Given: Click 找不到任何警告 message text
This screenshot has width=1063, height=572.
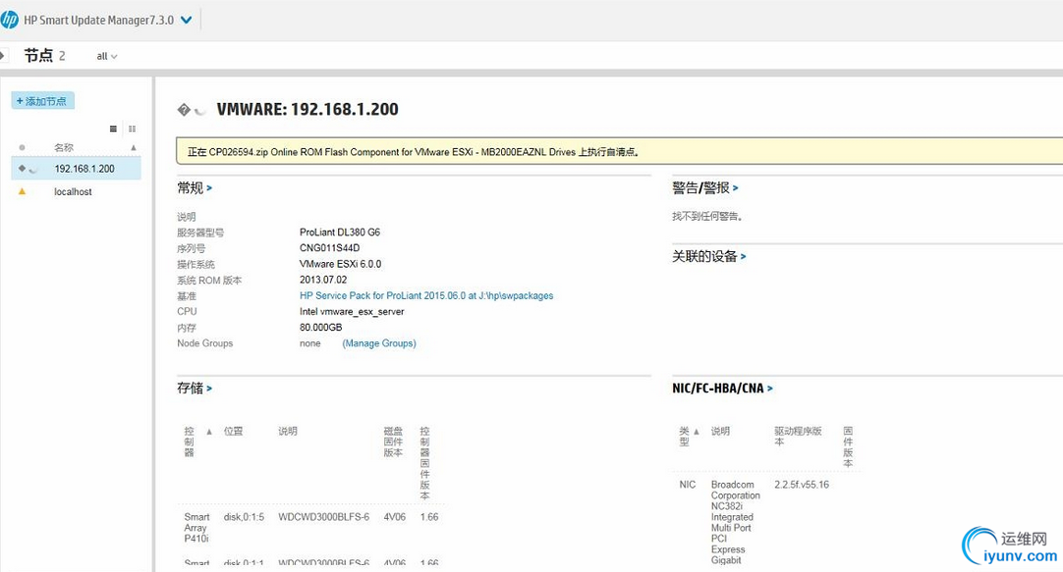Looking at the screenshot, I should pos(707,217).
